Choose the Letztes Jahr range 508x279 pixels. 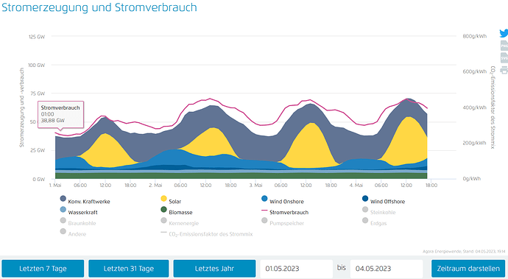214,268
